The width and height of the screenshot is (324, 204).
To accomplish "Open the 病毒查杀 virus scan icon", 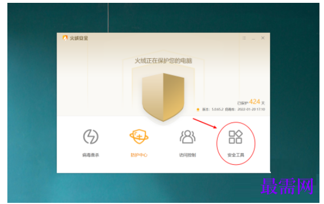I will (x=91, y=137).
